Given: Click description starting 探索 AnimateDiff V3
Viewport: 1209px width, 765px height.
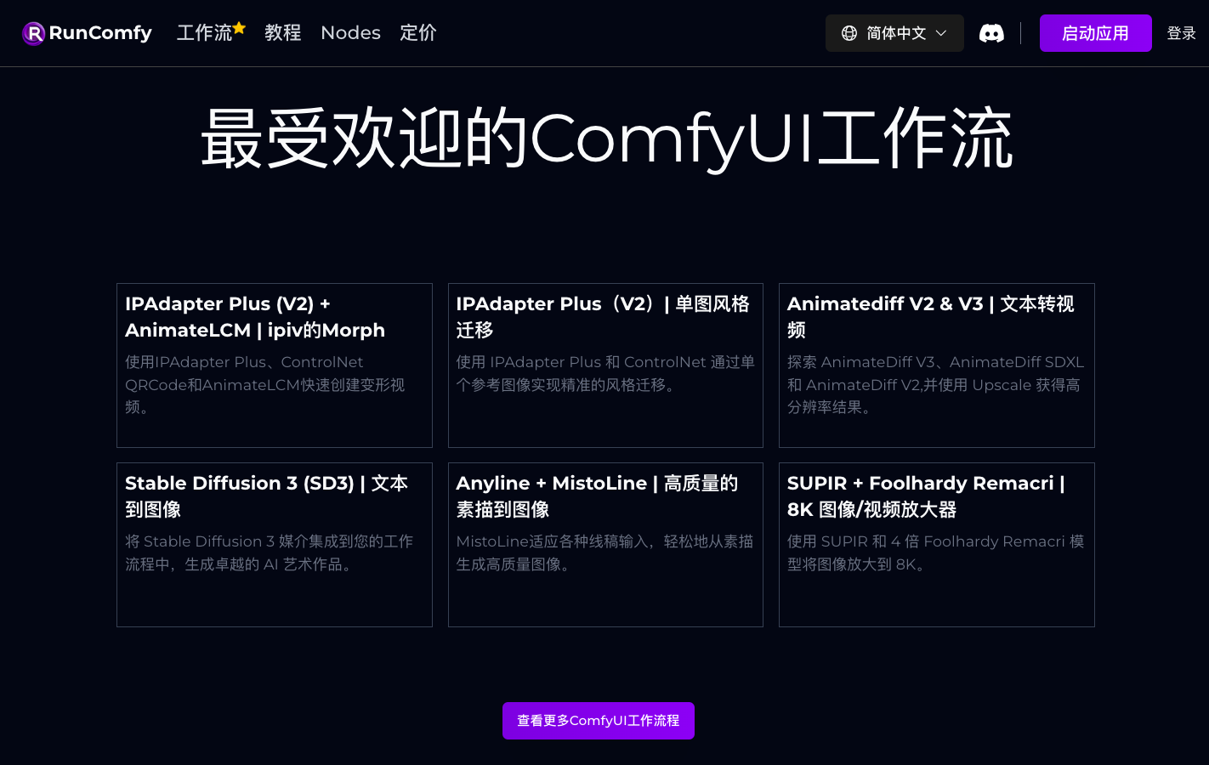Looking at the screenshot, I should [x=936, y=384].
